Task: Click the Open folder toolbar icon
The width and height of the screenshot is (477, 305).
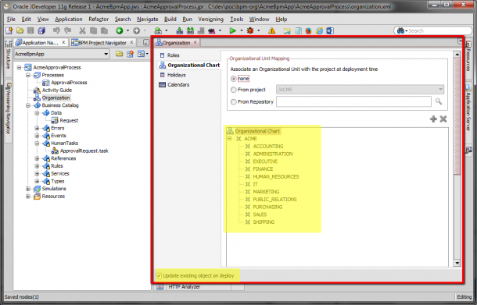Action: tap(20, 30)
